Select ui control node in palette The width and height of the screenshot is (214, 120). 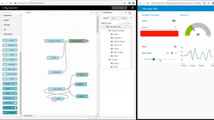click(10, 108)
